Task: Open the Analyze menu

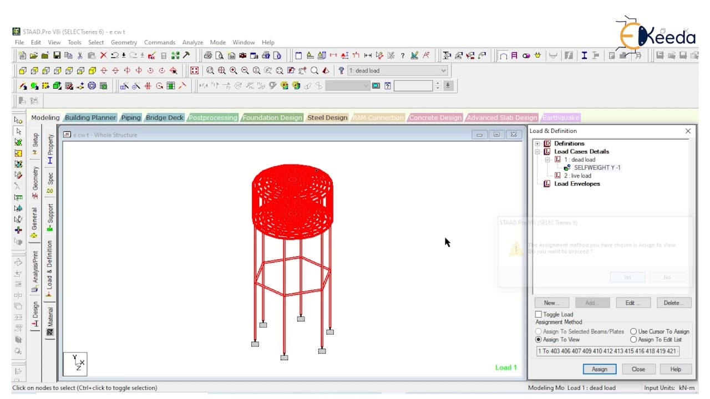Action: [x=192, y=42]
